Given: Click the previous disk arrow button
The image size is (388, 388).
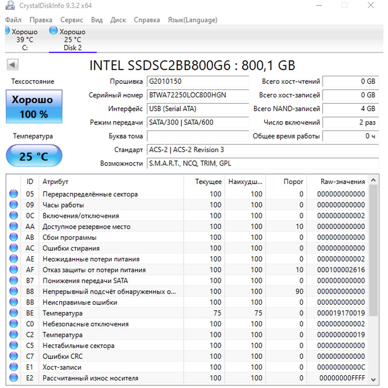Looking at the screenshot, I should coord(13,65).
